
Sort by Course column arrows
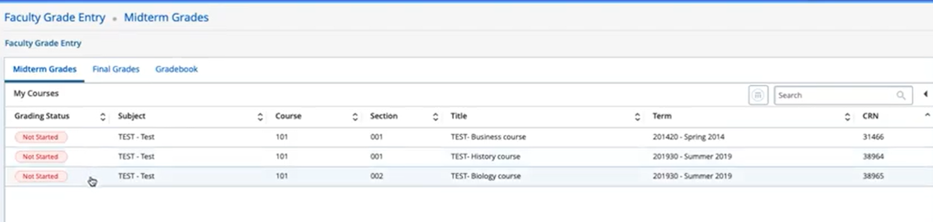[x=355, y=117]
